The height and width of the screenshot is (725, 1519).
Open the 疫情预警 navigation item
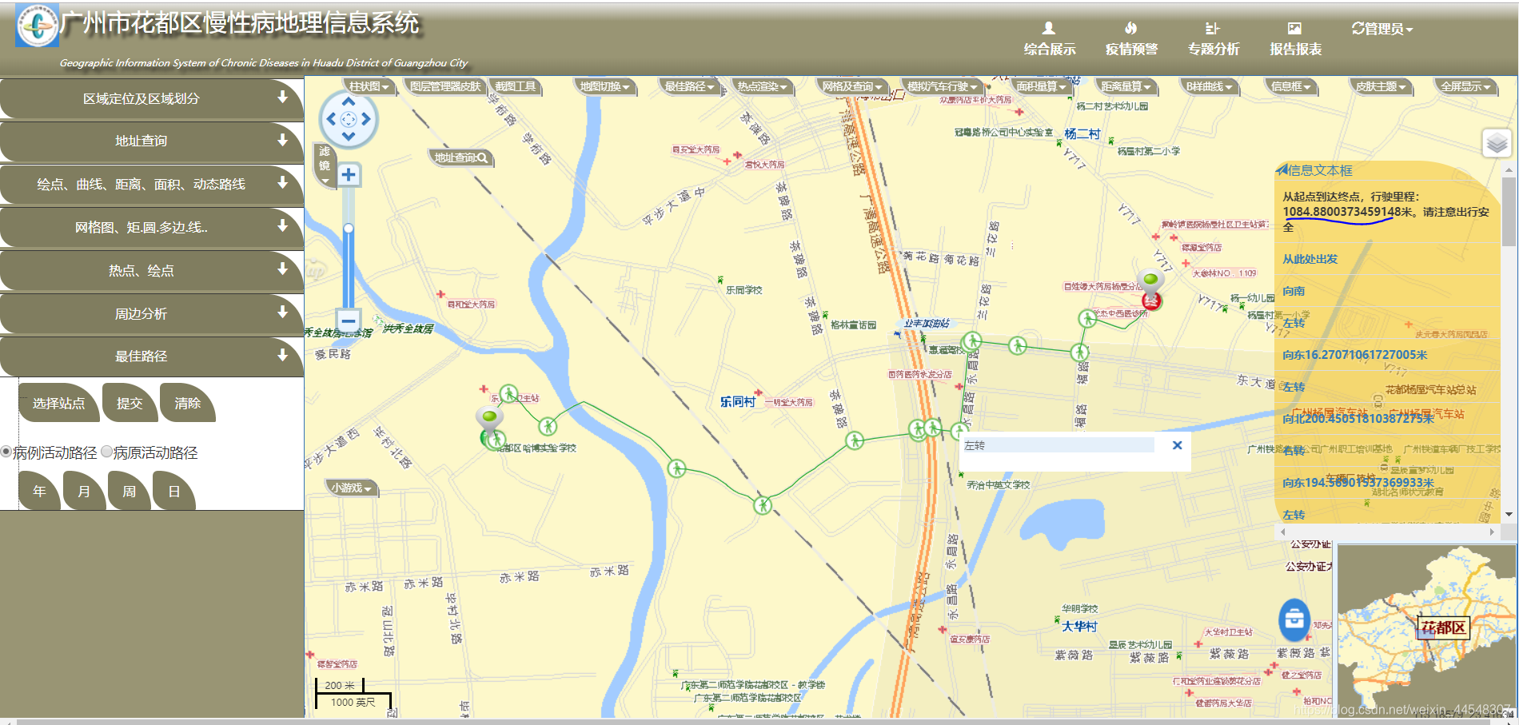click(x=1131, y=39)
